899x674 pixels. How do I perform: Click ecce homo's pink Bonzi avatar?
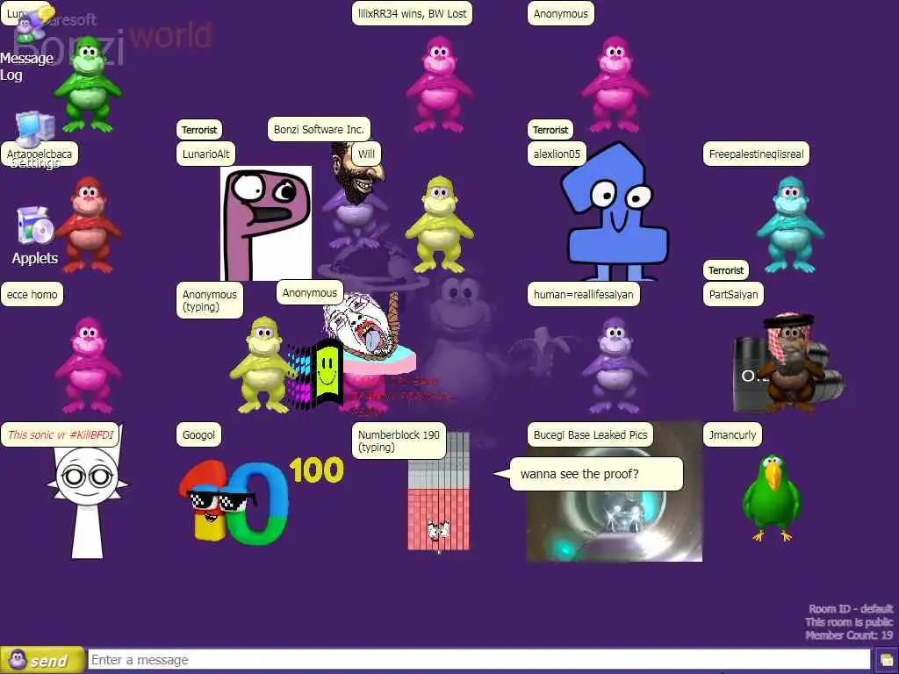(88, 365)
